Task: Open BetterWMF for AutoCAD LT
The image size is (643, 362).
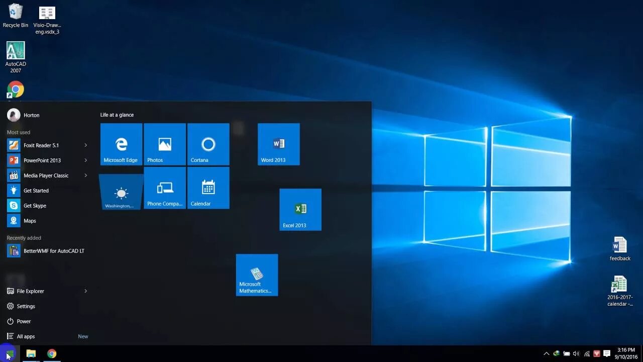Action: [x=47, y=251]
